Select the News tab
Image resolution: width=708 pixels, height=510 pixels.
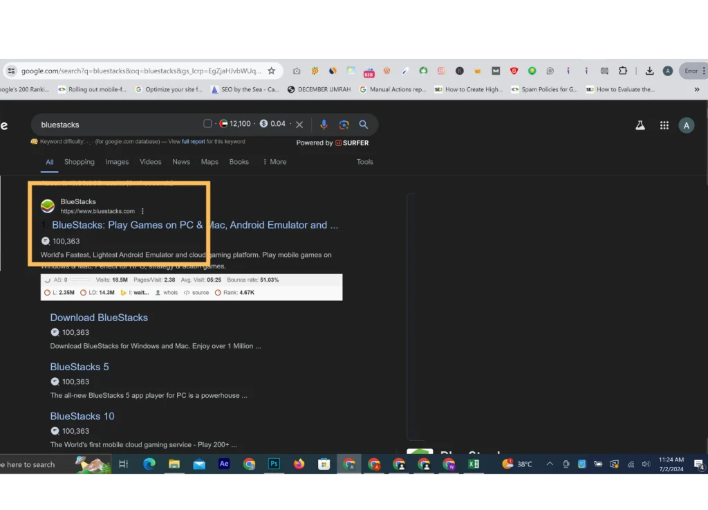click(x=180, y=161)
